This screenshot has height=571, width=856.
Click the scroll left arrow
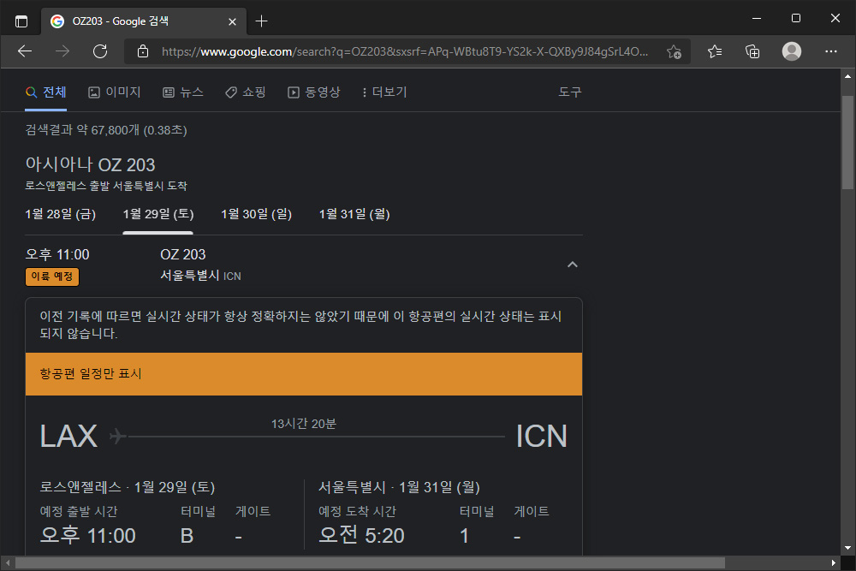(x=8, y=562)
